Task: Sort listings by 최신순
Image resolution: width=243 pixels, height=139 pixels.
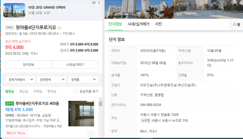Action: (24, 91)
